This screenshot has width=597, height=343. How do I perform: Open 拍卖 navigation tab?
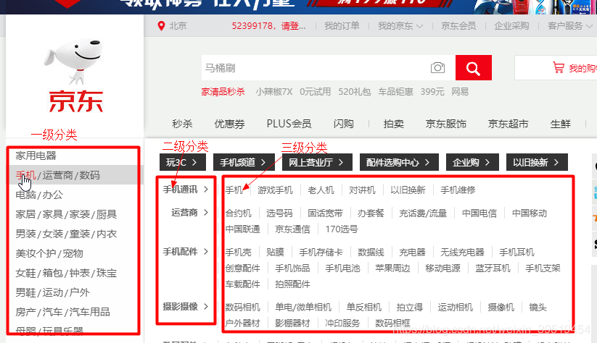[x=394, y=124]
